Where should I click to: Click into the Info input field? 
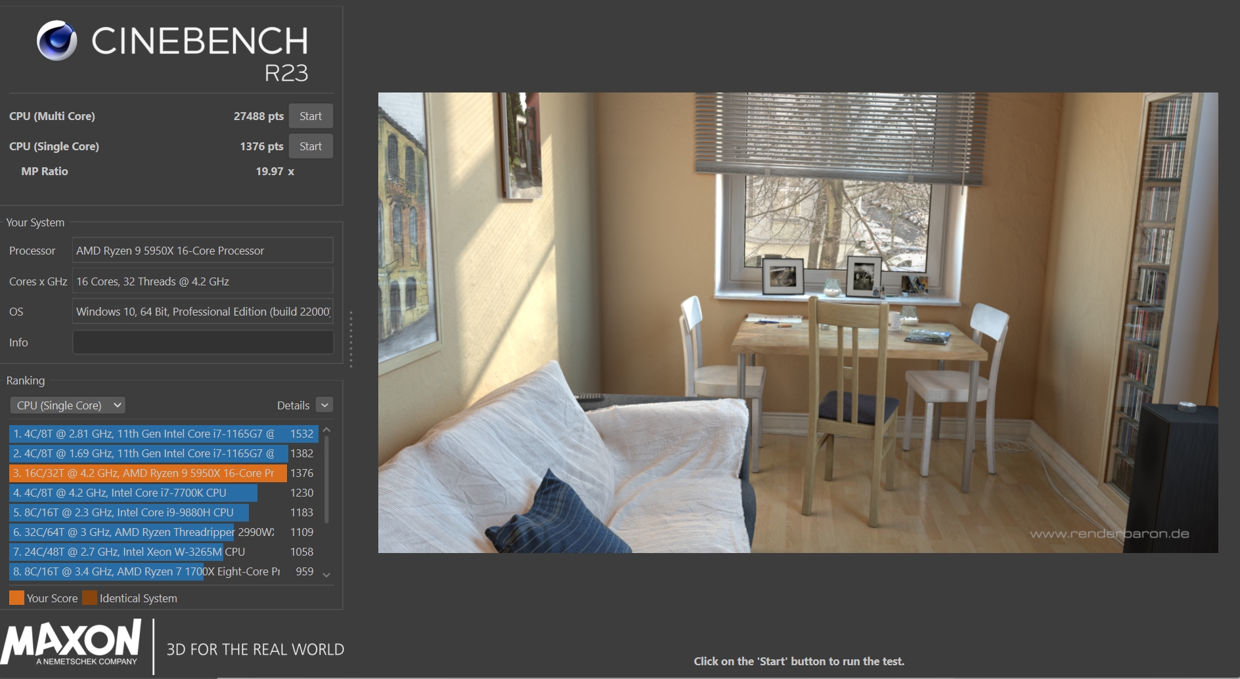[x=203, y=342]
